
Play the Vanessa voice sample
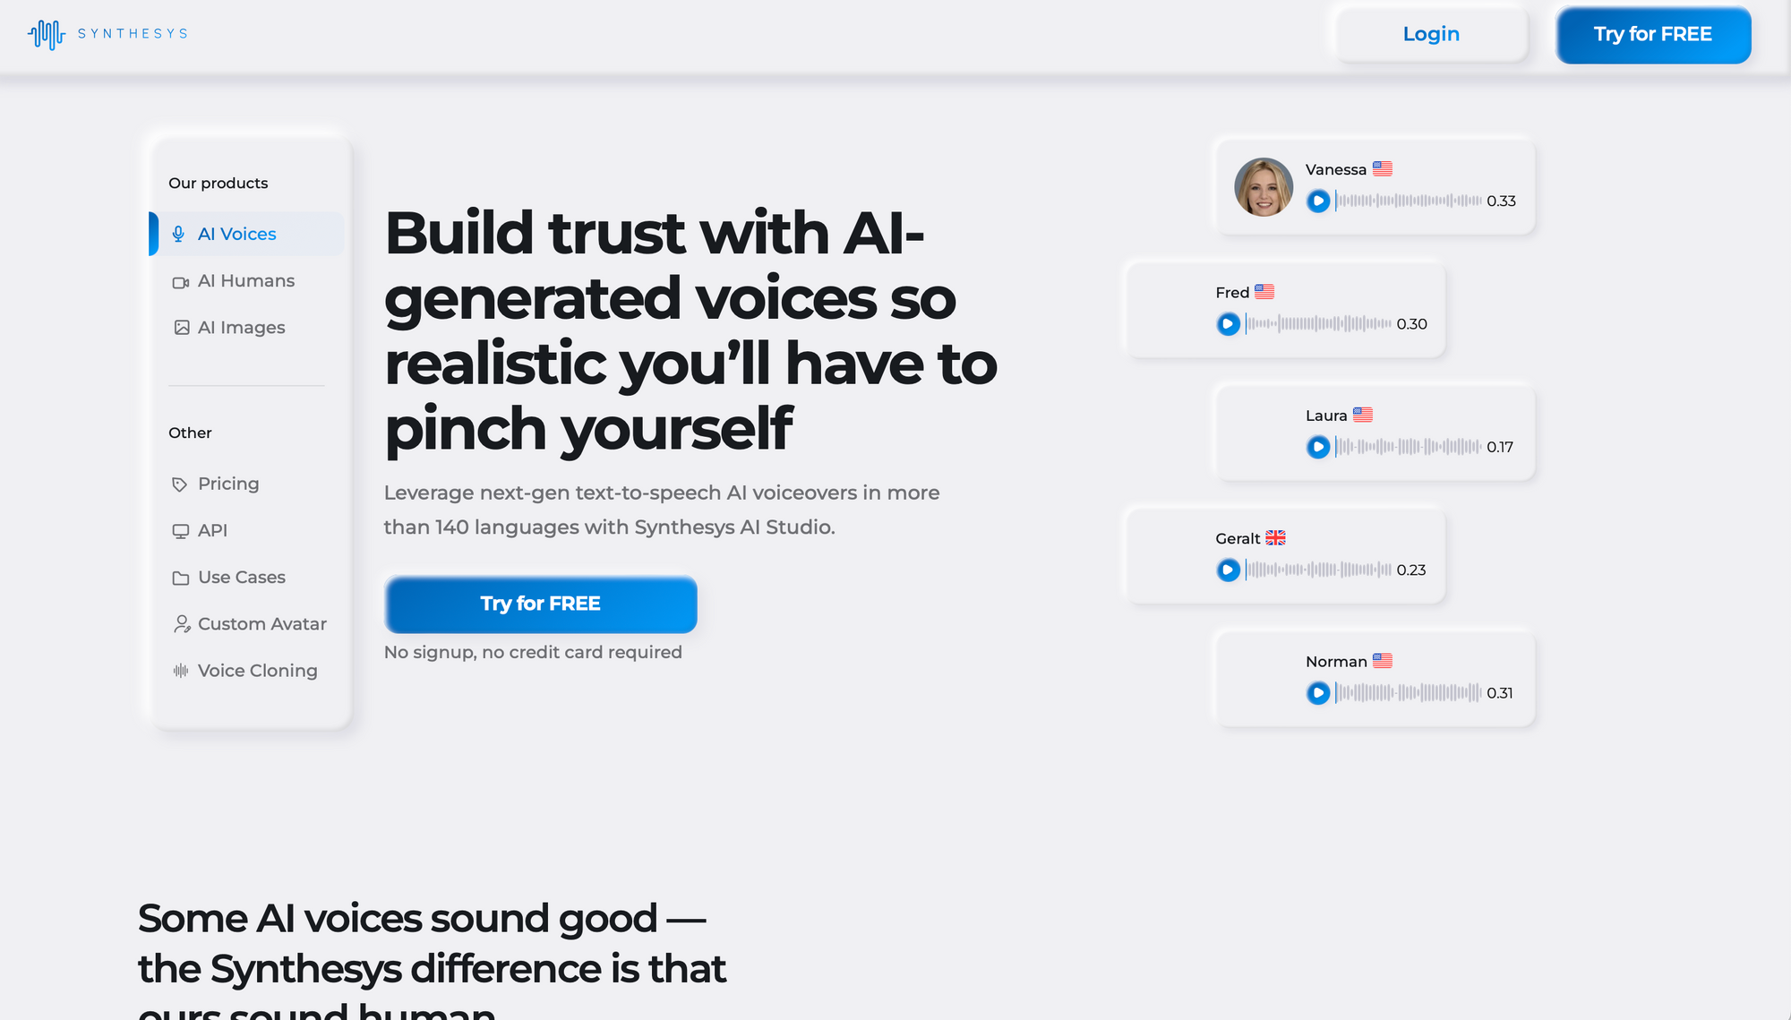[x=1319, y=201]
